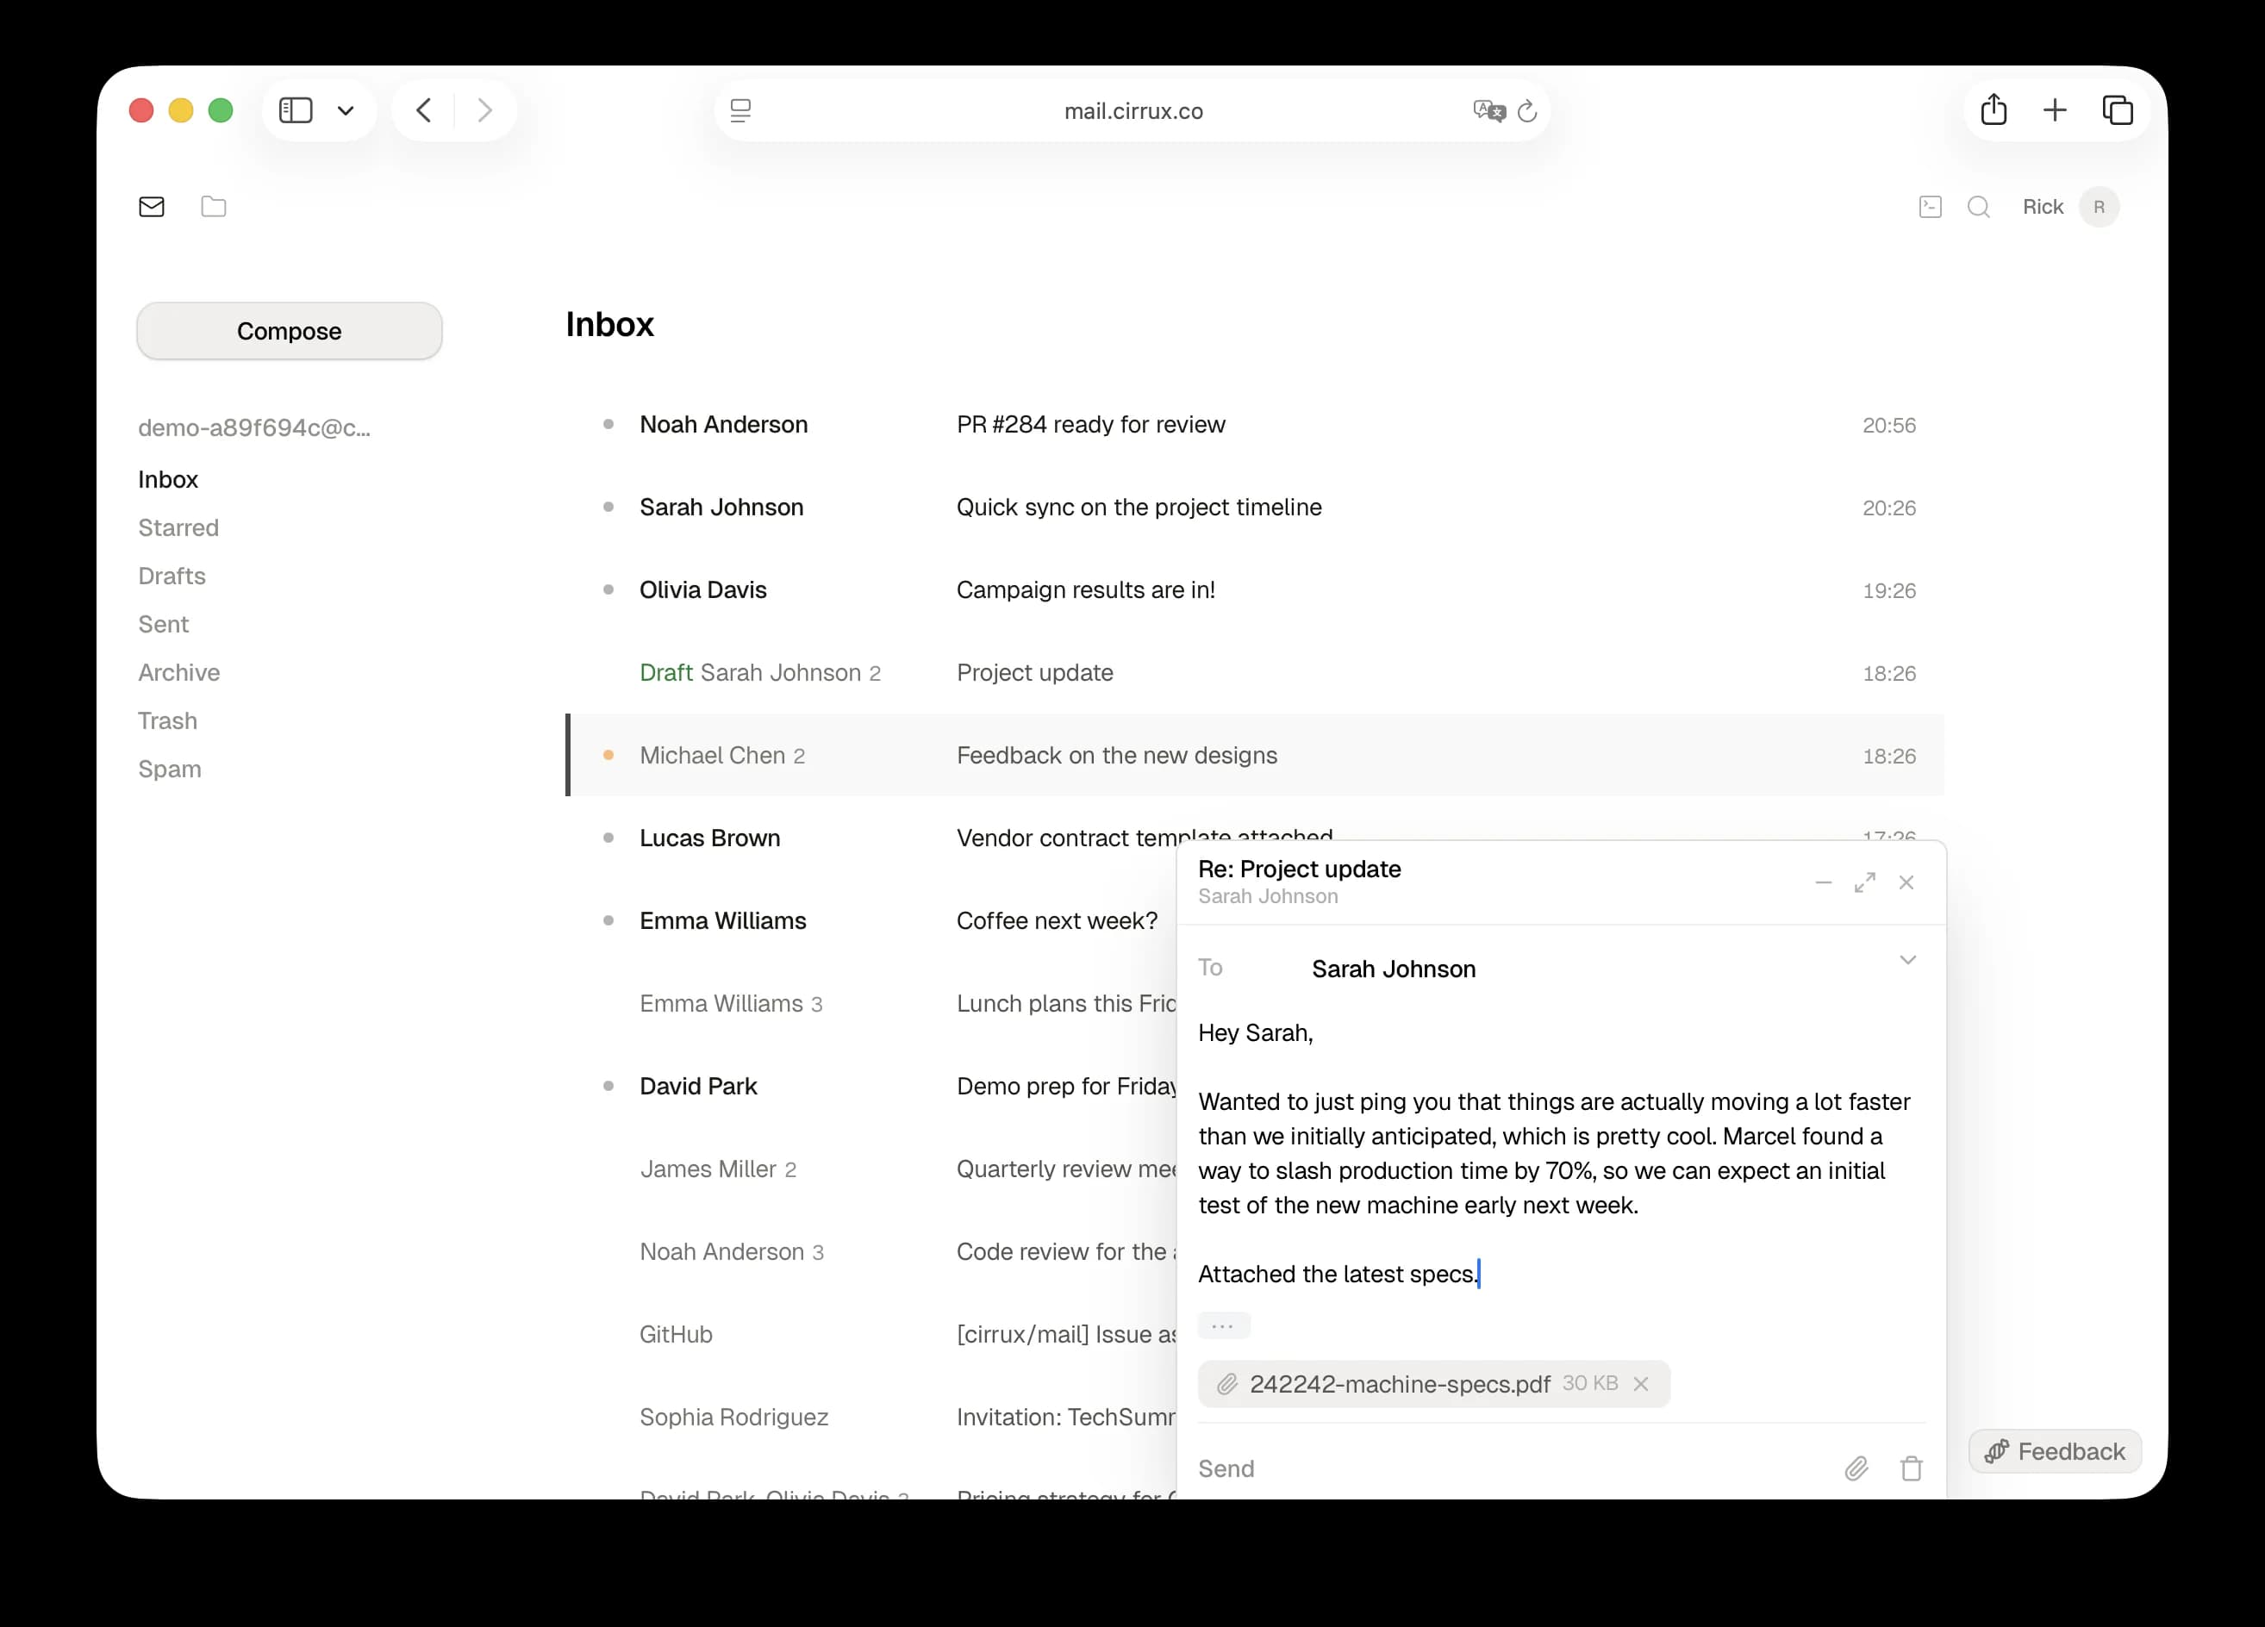
Task: Toggle unread dot for David Park email
Action: pos(608,1086)
